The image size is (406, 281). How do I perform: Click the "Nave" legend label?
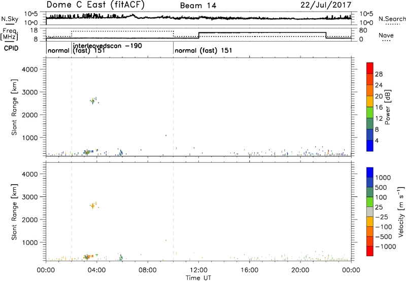click(386, 36)
